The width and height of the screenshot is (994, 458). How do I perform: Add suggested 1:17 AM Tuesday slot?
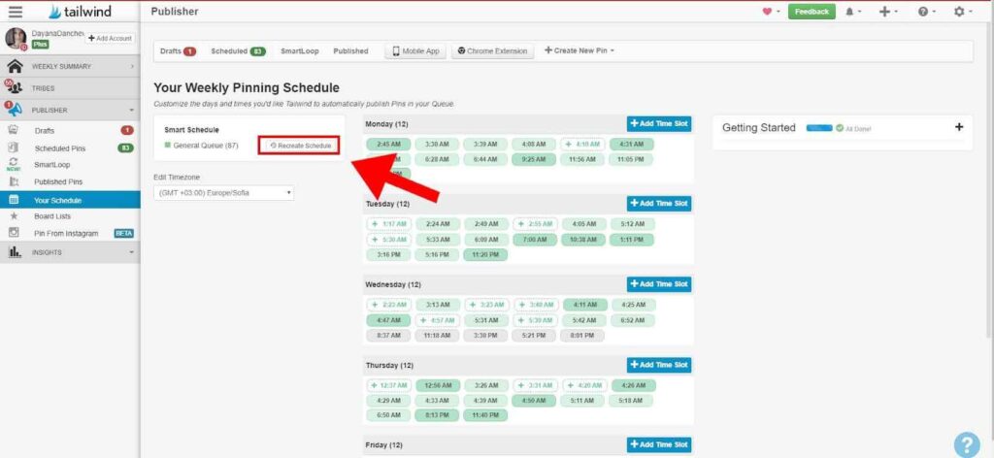[389, 223]
